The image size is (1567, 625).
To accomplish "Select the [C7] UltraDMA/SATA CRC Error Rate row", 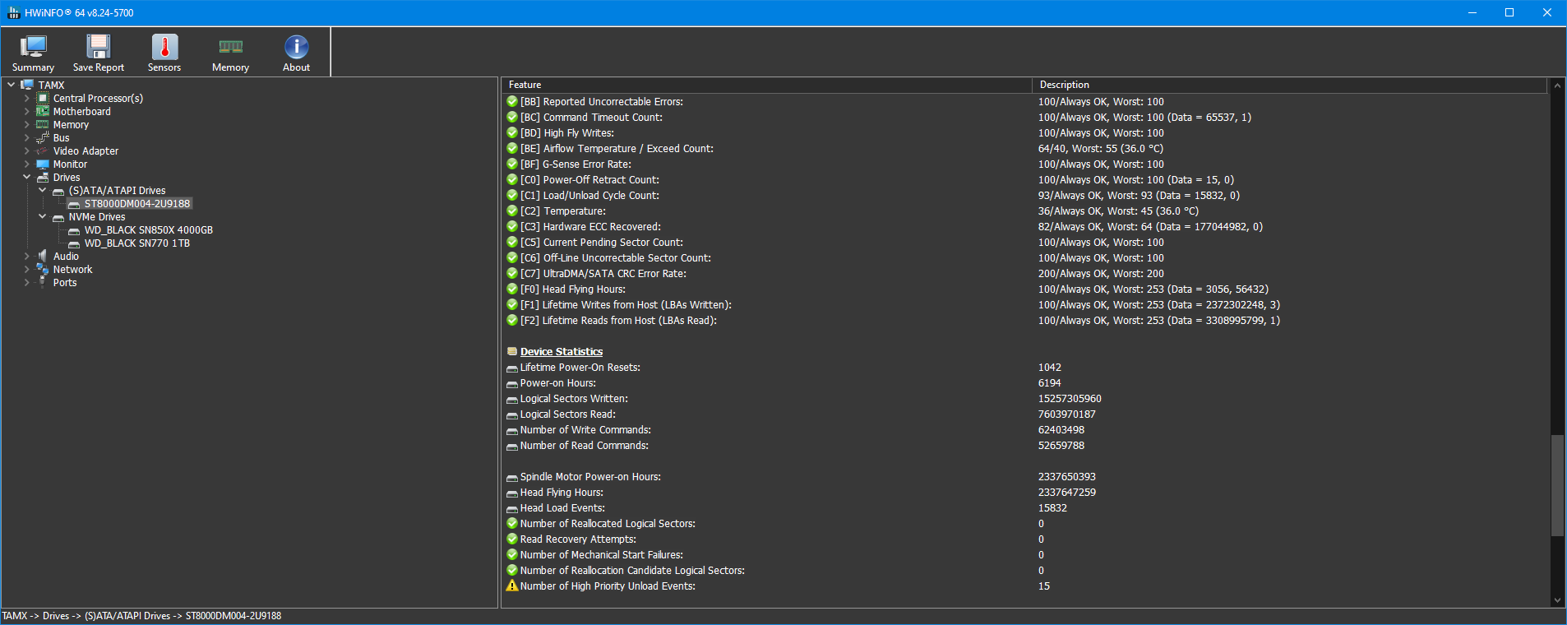I will 1024,273.
